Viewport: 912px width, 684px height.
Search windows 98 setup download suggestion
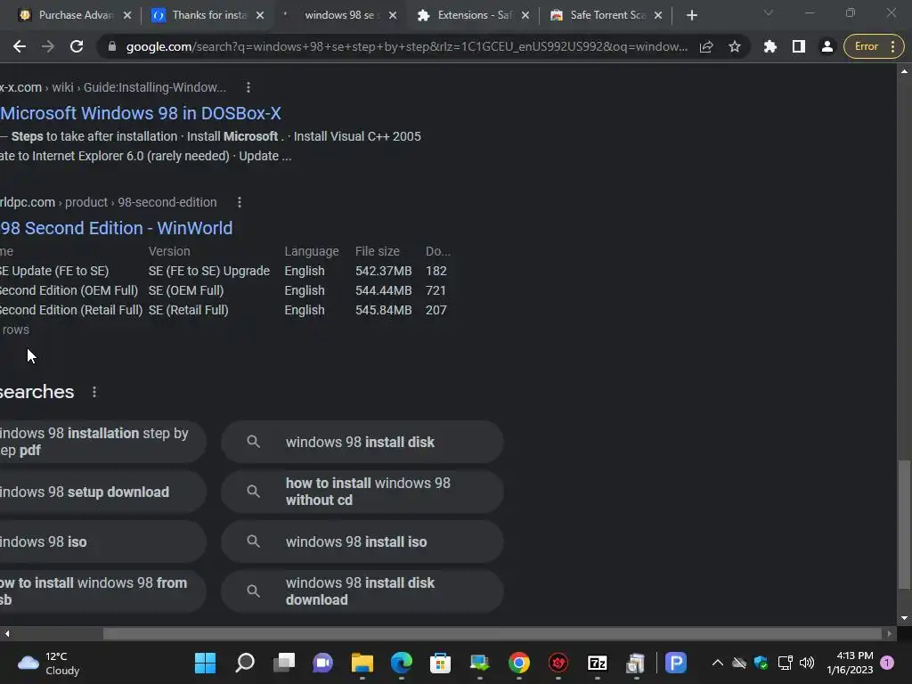[x=102, y=492]
